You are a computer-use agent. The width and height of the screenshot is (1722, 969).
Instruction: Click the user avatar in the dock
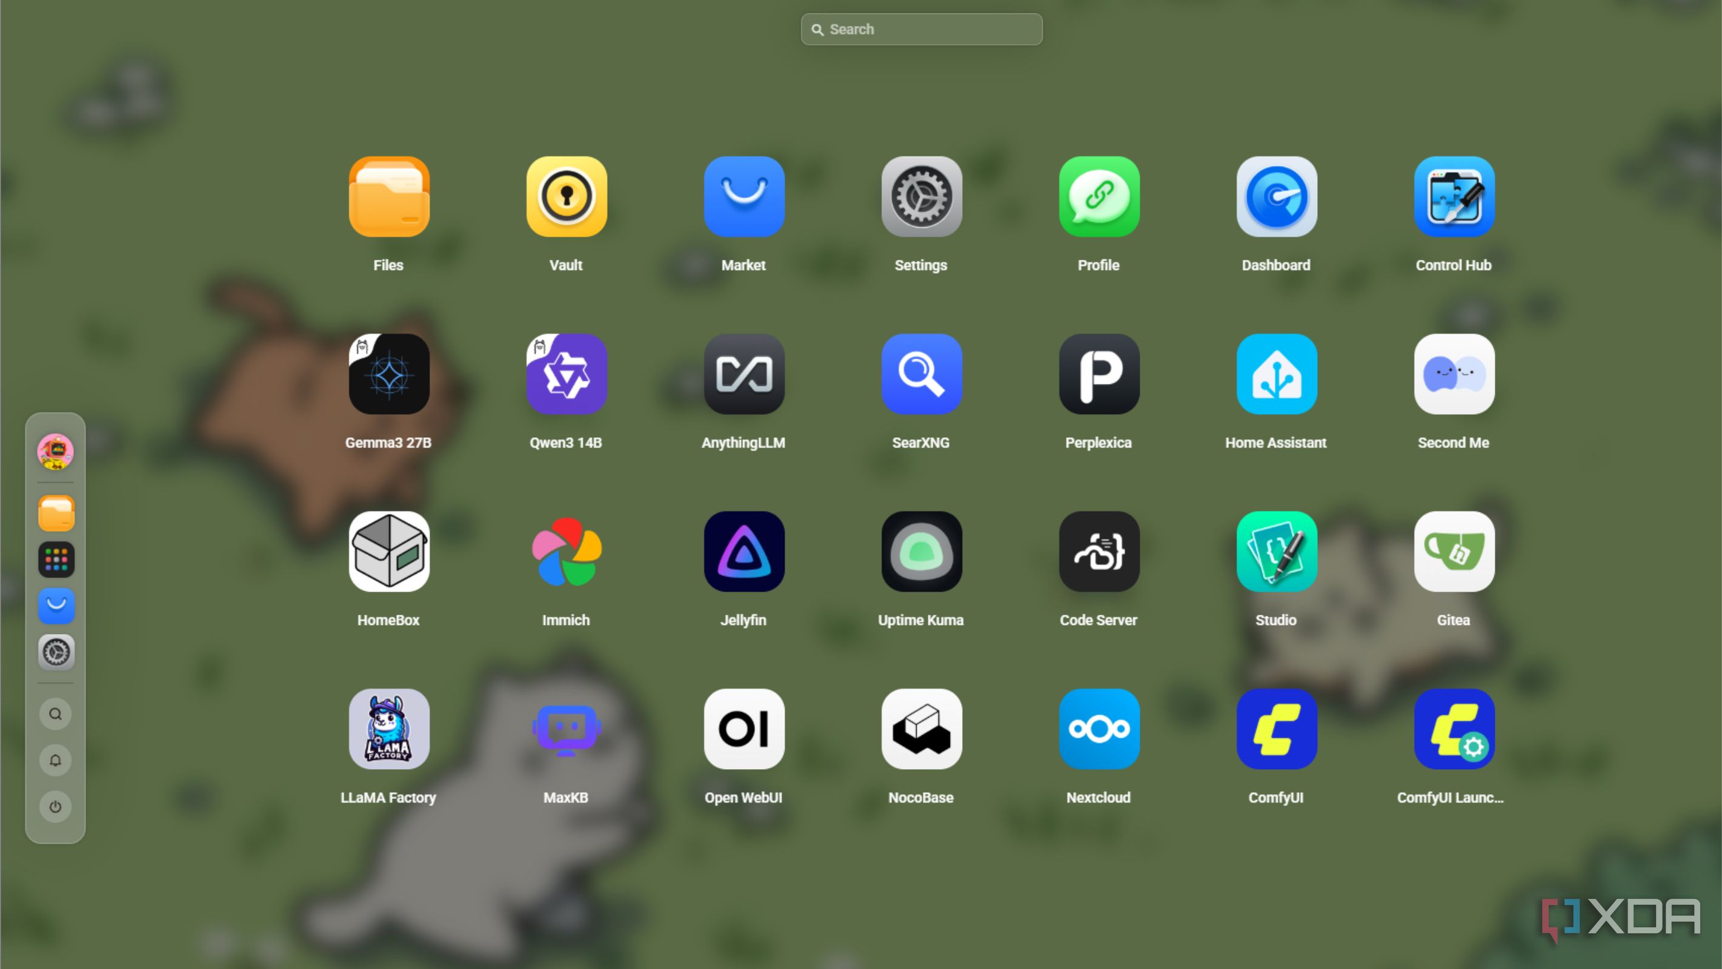[56, 452]
